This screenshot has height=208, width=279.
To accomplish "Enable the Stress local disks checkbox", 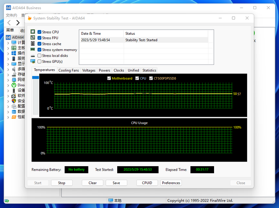I will [39, 55].
